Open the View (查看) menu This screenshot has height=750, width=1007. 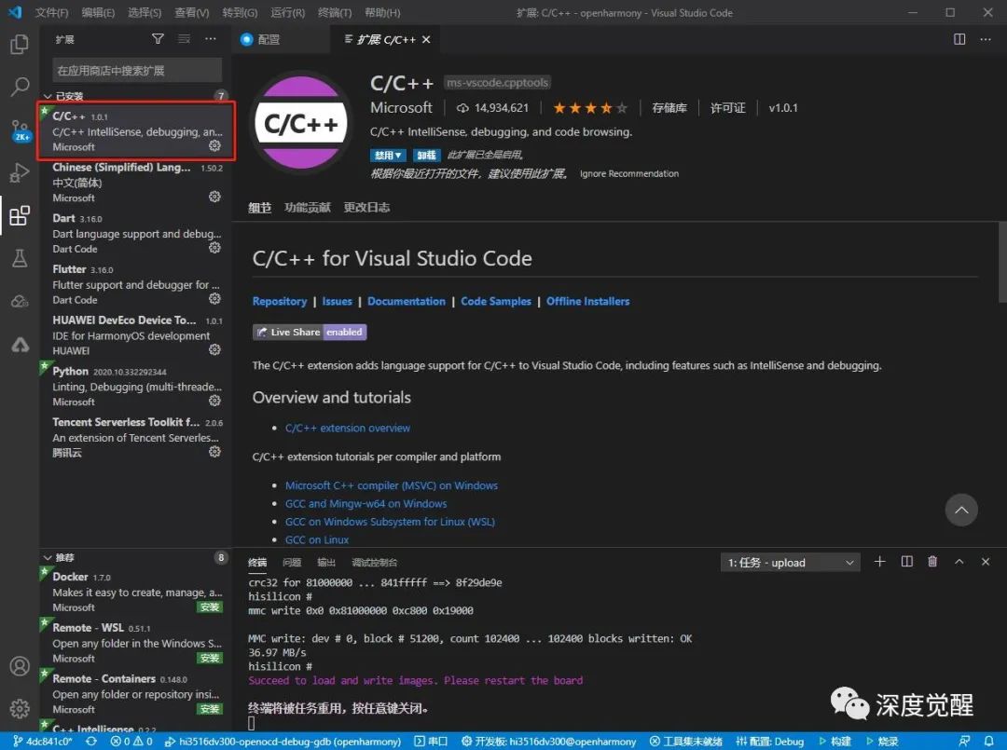coord(191,13)
